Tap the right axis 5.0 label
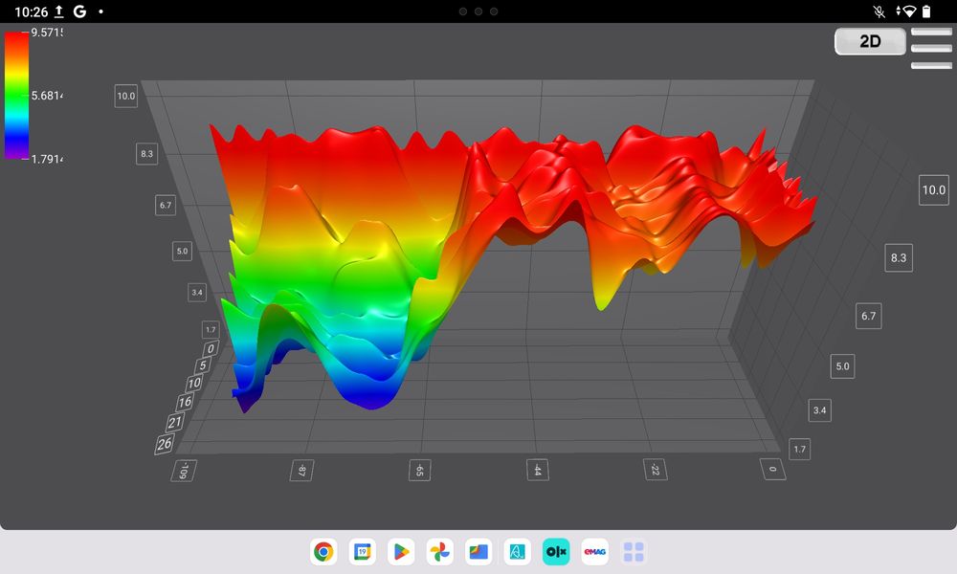 [x=842, y=366]
